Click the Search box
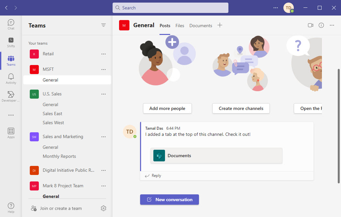This screenshot has height=217, width=341. click(x=170, y=8)
